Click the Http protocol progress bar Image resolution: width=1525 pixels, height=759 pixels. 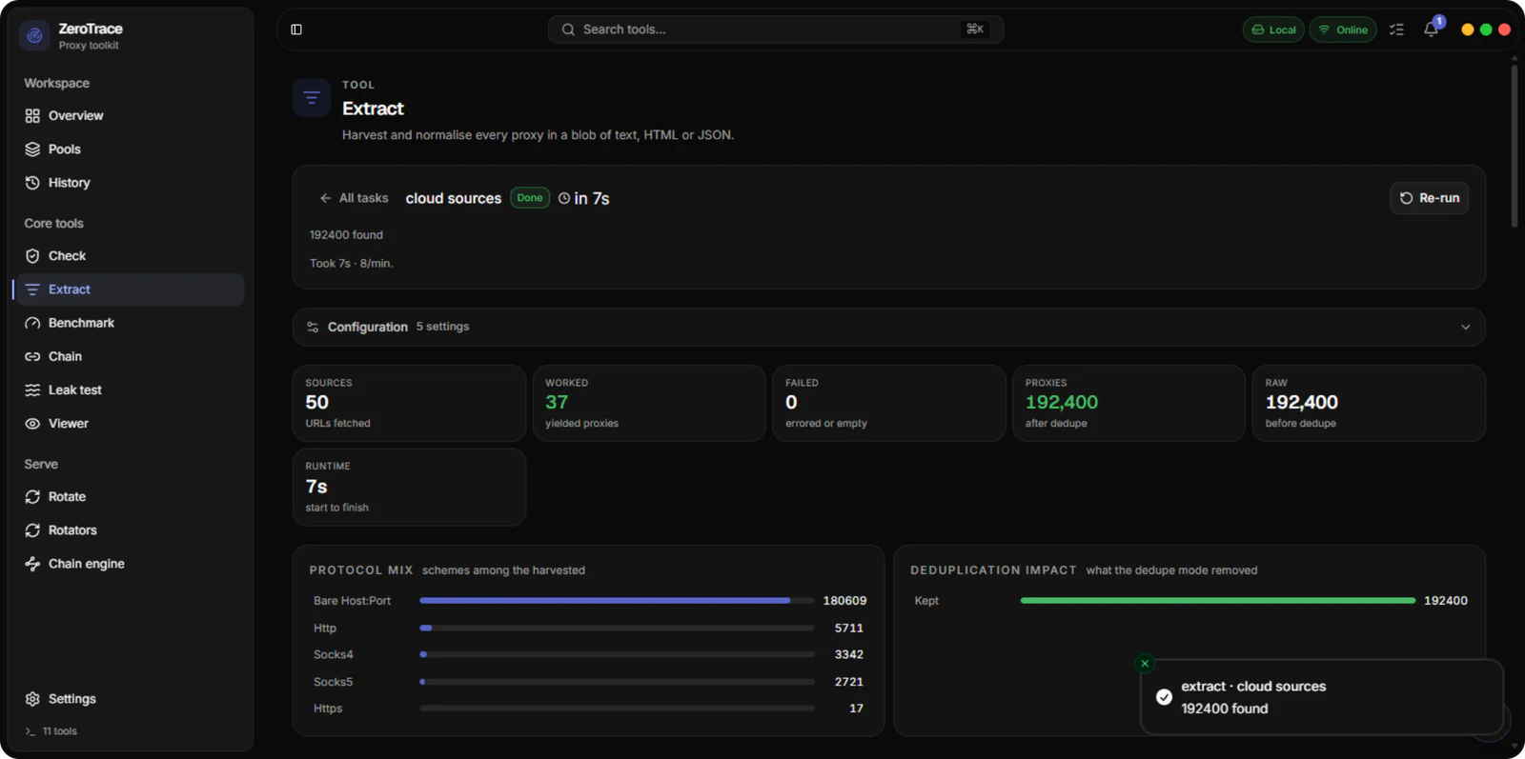[x=617, y=629]
